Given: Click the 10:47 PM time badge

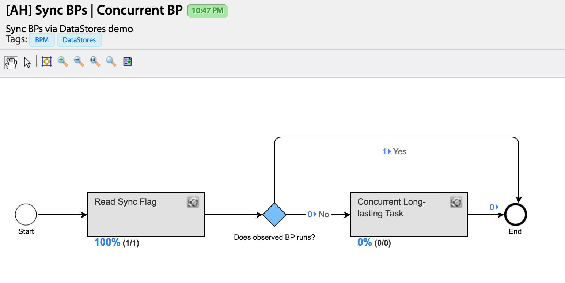Looking at the screenshot, I should click(208, 11).
